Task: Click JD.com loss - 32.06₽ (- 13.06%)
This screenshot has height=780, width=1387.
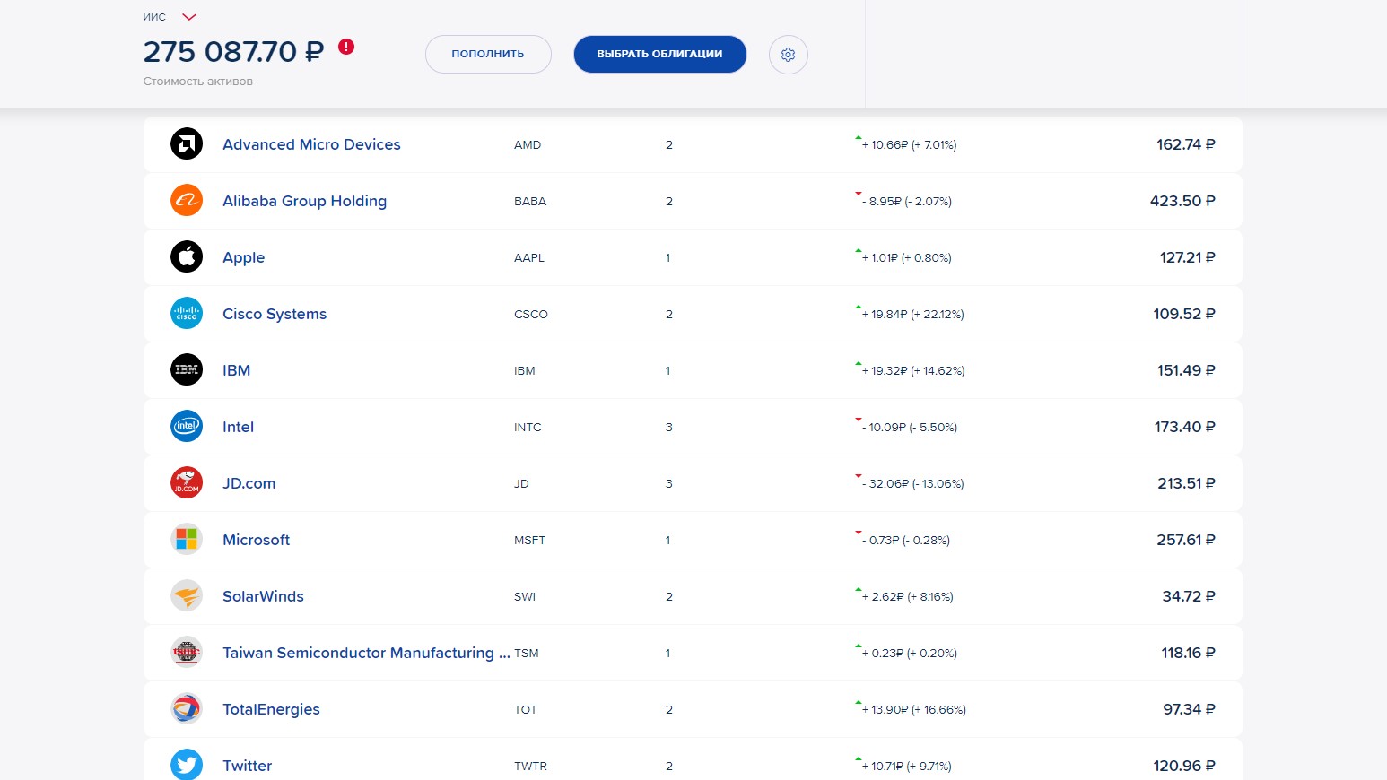Action: coord(913,483)
